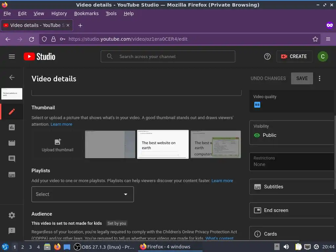The image size is (336, 252).
Task: Click the right-side page scrollbar
Action: pos(335,152)
